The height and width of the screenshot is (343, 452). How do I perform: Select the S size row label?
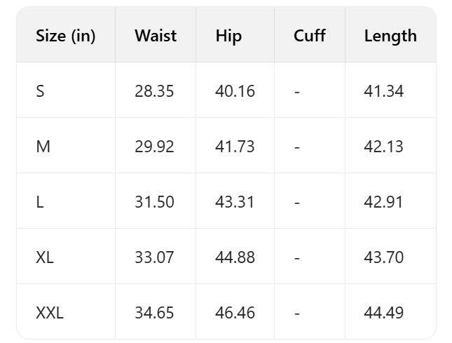(40, 91)
